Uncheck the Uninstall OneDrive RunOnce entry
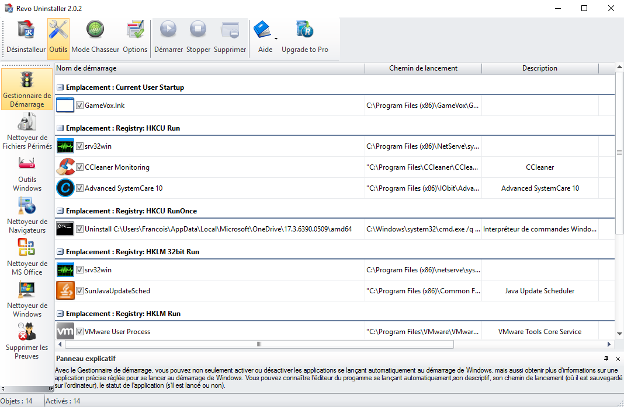624x407 pixels. coord(79,229)
